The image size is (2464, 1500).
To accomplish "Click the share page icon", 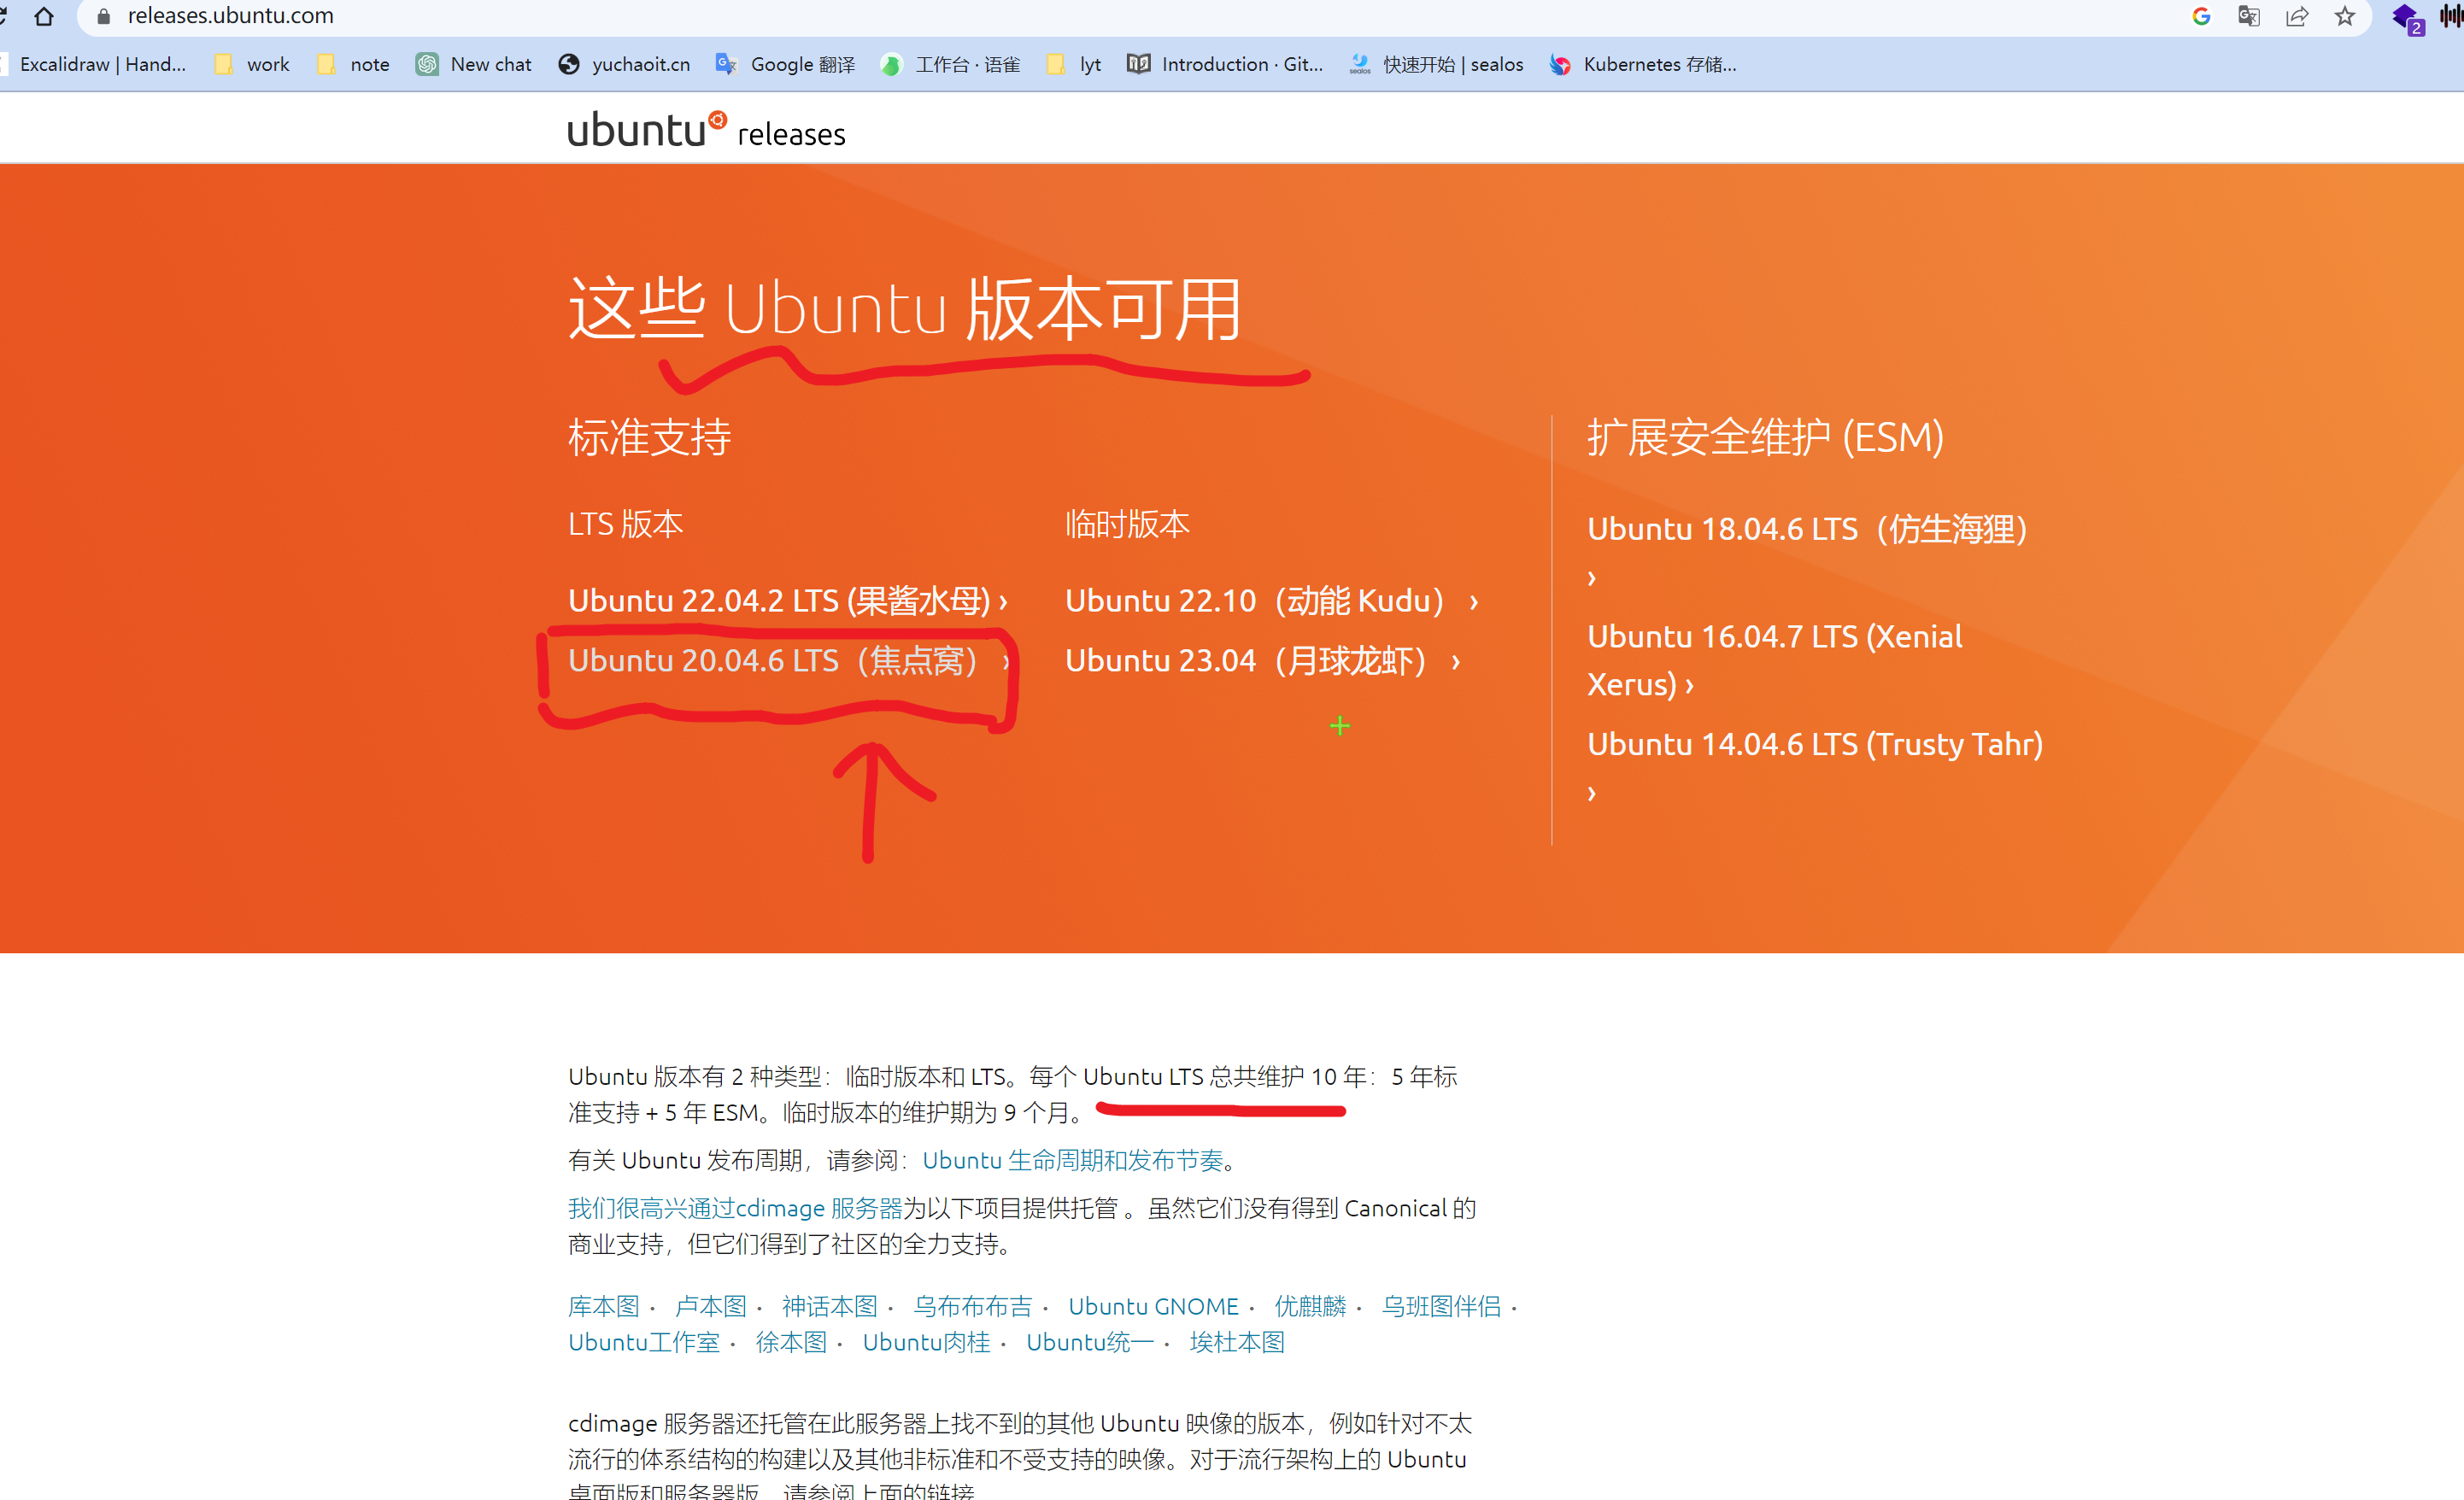I will click(2297, 16).
